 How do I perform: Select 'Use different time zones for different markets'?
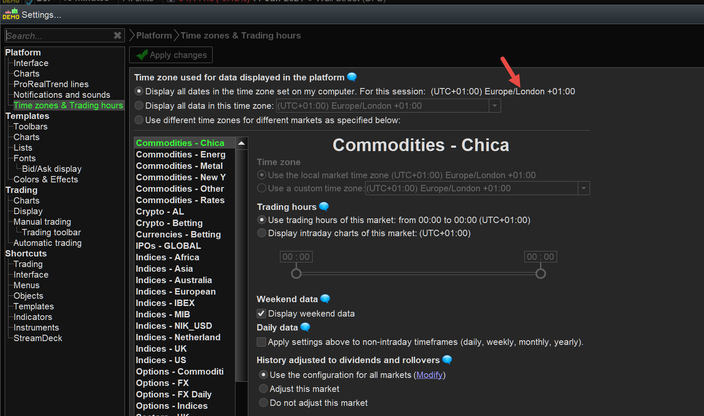pos(139,120)
